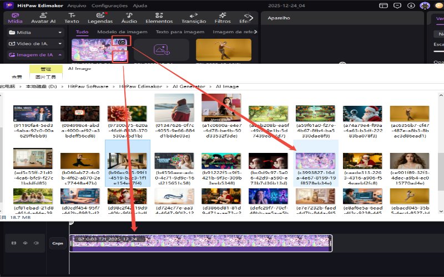Click the download icon in title bar

pos(411,6)
